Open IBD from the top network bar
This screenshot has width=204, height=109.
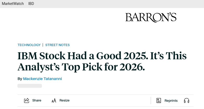(x=31, y=4)
